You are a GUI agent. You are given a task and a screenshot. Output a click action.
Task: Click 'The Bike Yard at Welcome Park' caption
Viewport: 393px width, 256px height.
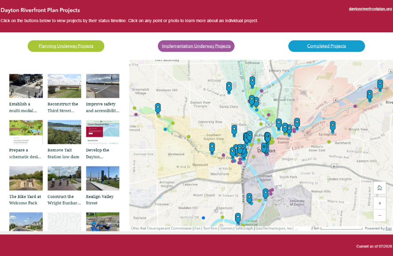click(x=25, y=200)
